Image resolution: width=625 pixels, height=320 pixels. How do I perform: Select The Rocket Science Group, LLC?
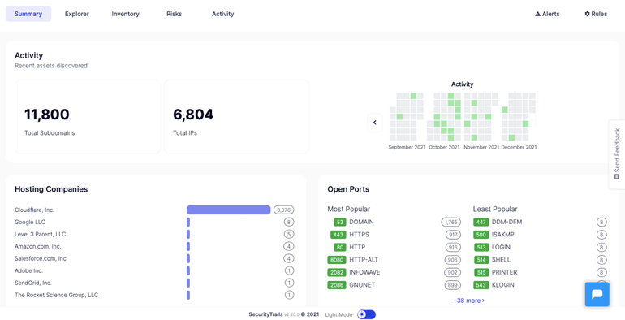(56, 296)
